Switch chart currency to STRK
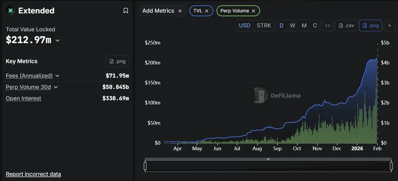 [x=264, y=26]
